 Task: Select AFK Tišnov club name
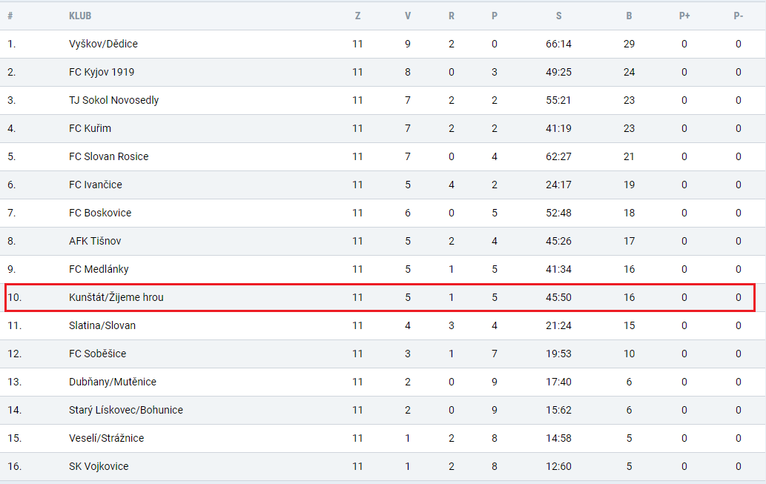click(95, 242)
